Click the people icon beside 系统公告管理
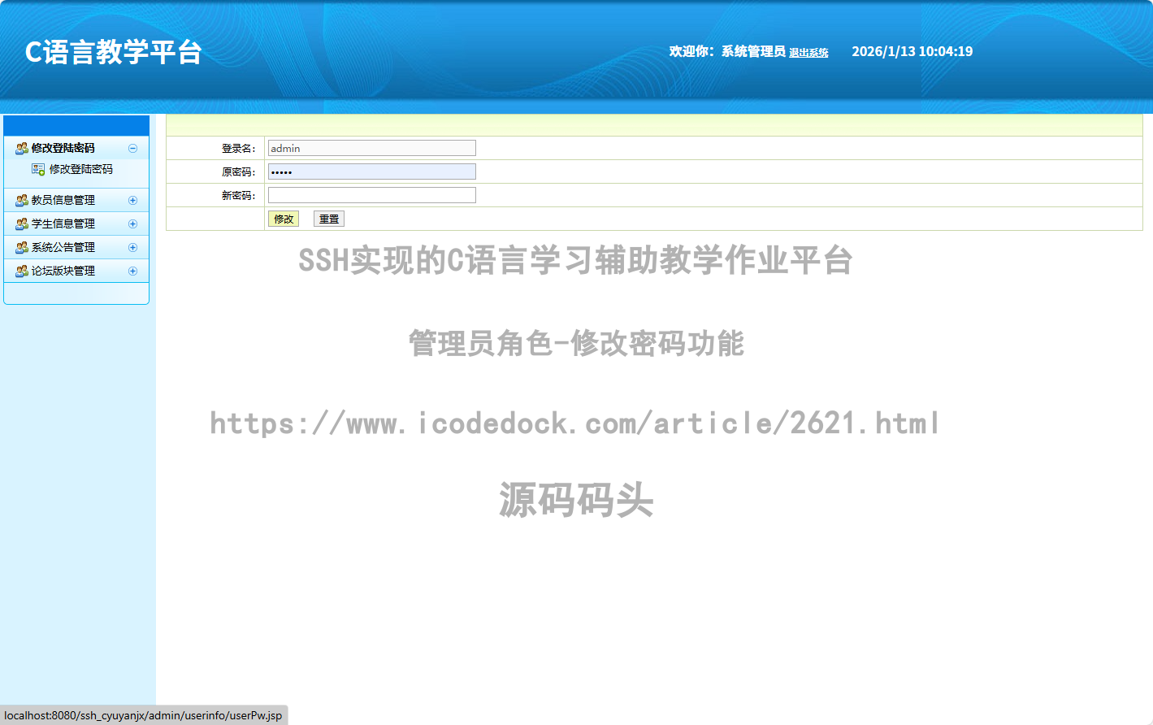This screenshot has width=1153, height=725. coord(22,247)
